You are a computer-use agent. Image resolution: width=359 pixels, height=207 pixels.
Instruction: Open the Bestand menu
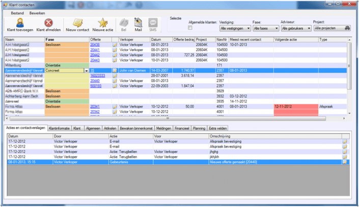17,12
